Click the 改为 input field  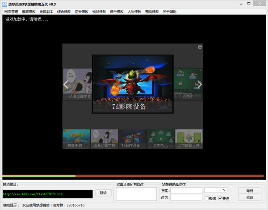coord(186,197)
